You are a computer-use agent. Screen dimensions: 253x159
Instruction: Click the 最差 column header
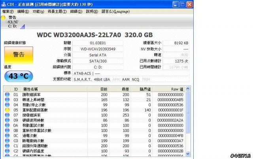pos(120,89)
